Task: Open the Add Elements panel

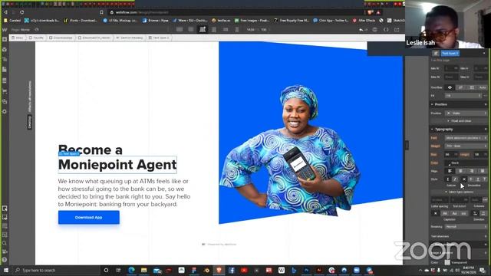Action: 5,39
